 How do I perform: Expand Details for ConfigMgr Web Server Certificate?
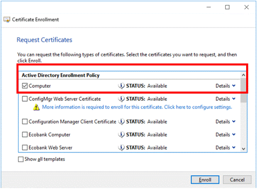pyautogui.click(x=225, y=99)
